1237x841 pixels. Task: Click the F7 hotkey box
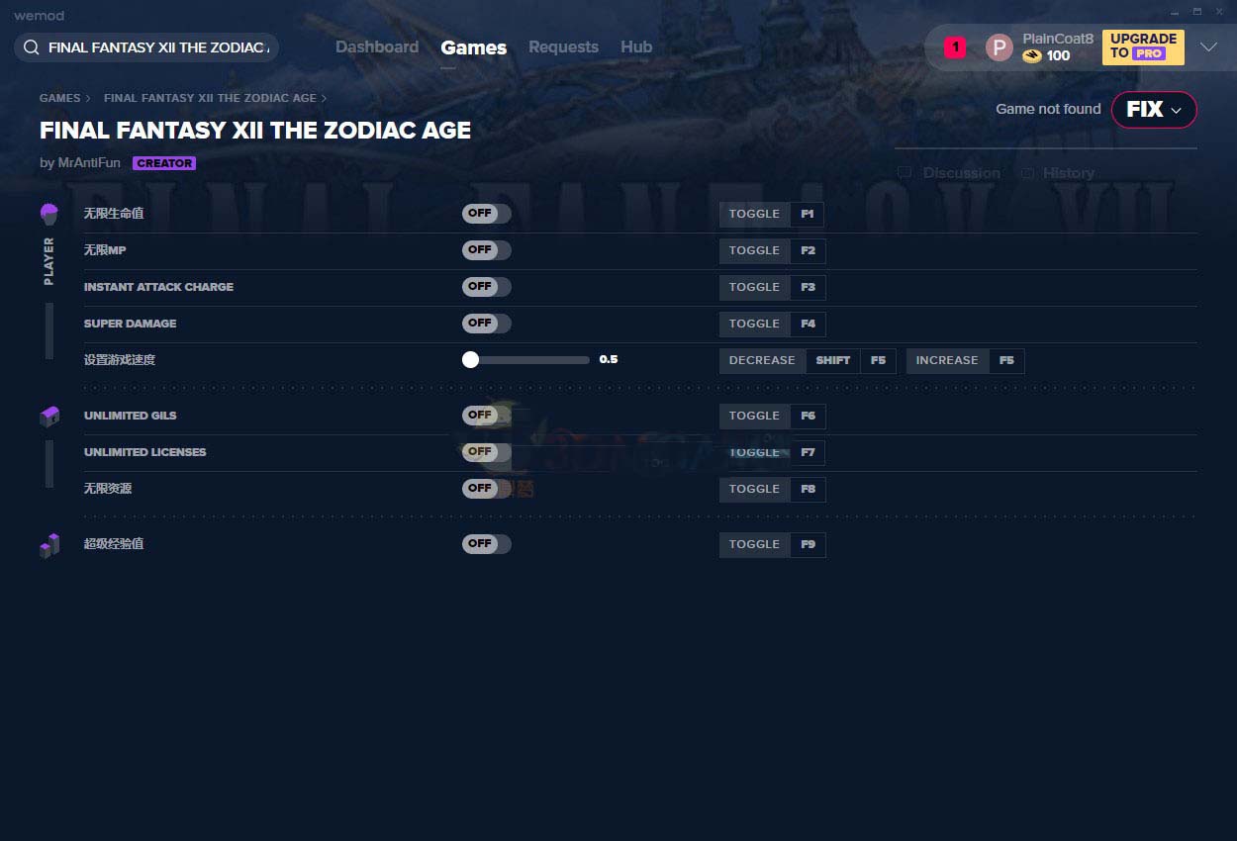tap(808, 452)
